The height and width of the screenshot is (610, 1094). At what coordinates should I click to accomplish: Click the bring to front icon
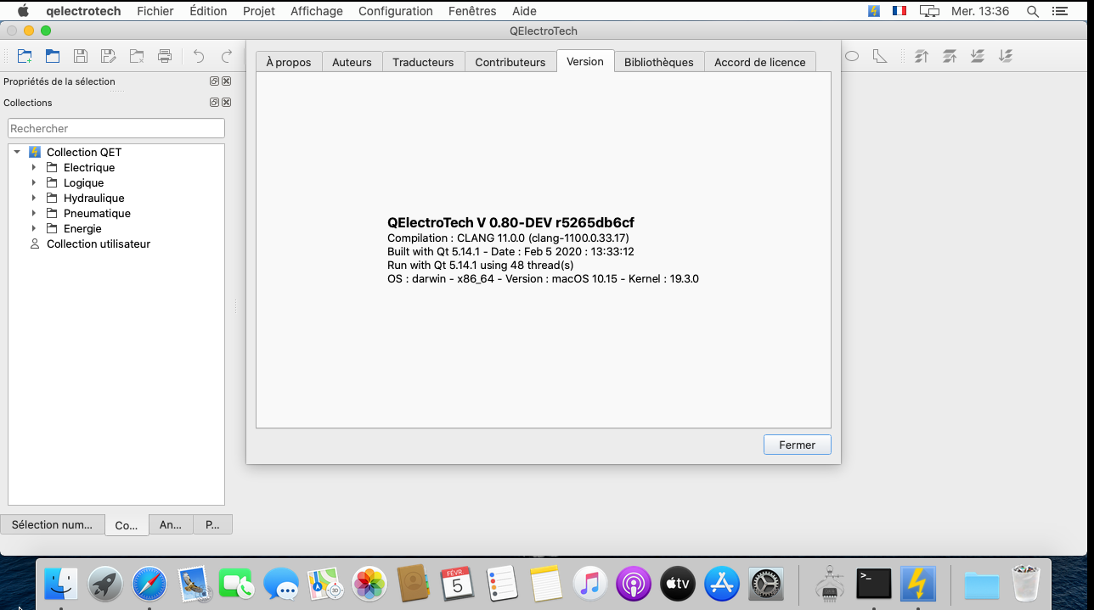click(x=922, y=56)
